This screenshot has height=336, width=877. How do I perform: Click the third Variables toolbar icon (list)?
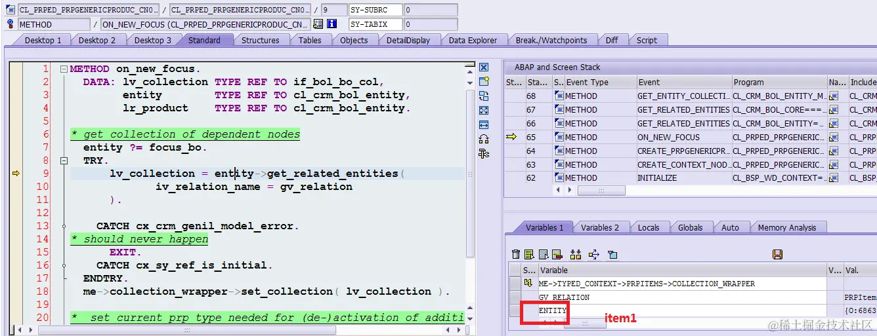point(543,254)
